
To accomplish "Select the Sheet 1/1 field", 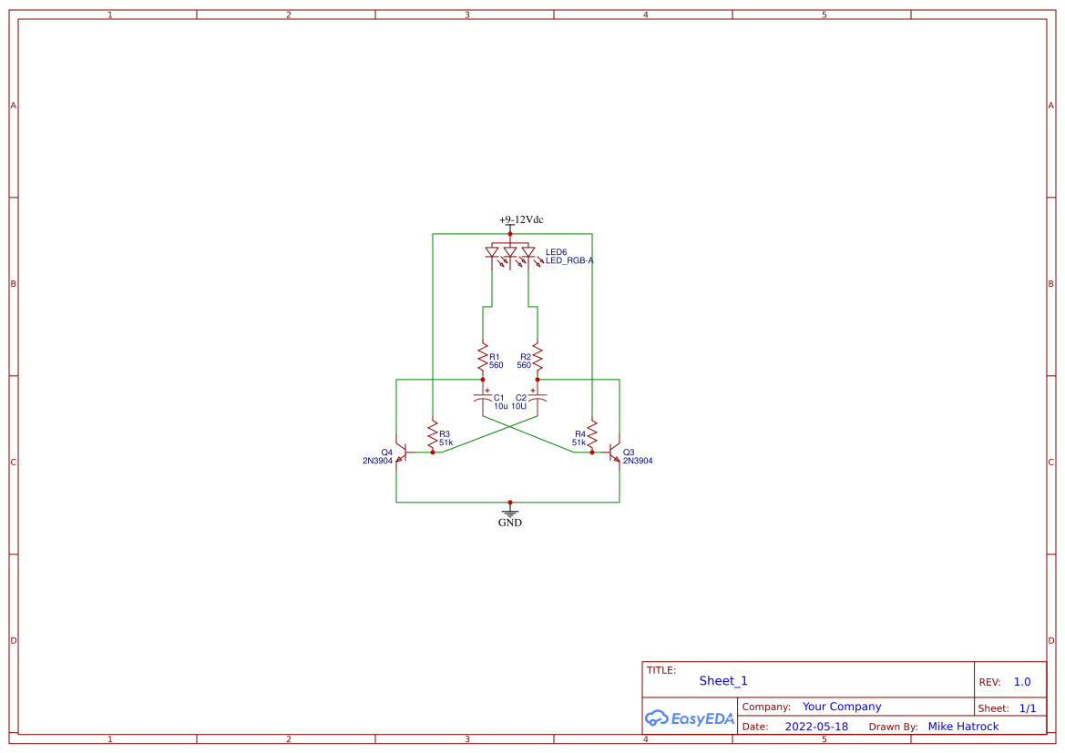I will (1027, 707).
